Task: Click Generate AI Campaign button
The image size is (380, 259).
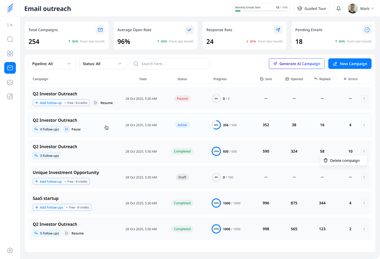Action: [297, 64]
